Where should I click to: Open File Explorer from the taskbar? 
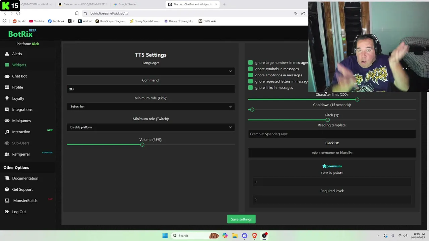(x=235, y=236)
